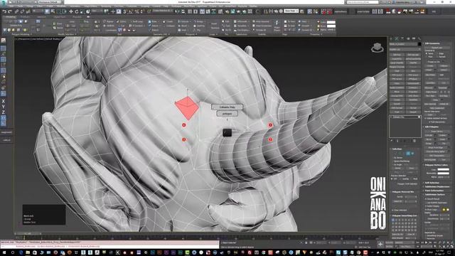Click the pin stack icon
The width and height of the screenshot is (455, 256).
392,141
